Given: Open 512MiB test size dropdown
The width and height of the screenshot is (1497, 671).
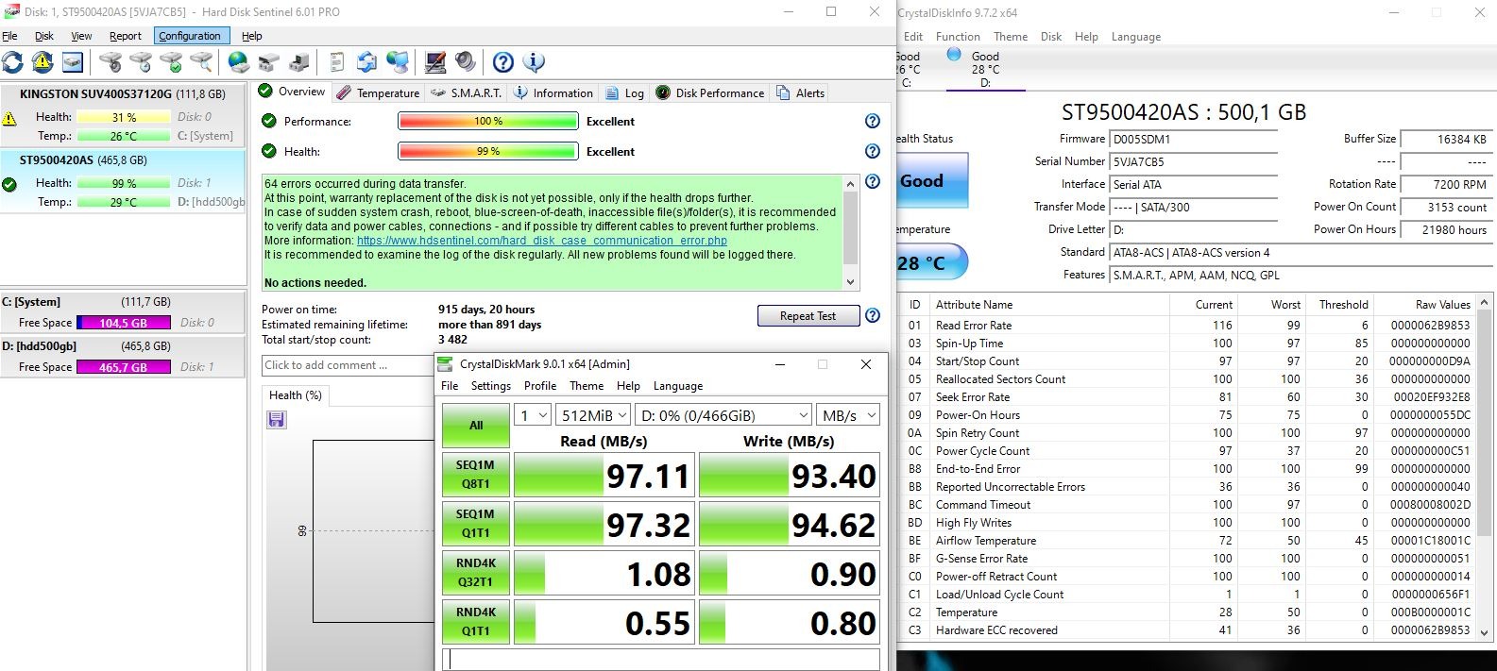Looking at the screenshot, I should 592,415.
